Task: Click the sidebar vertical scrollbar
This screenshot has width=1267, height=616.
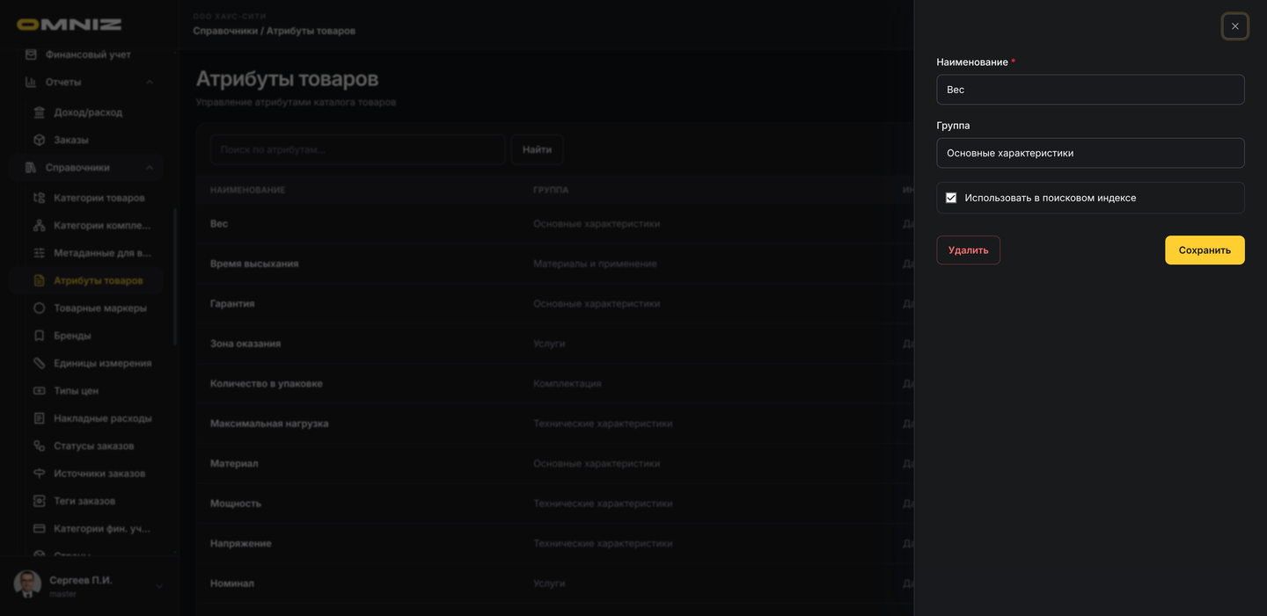Action: [175, 276]
